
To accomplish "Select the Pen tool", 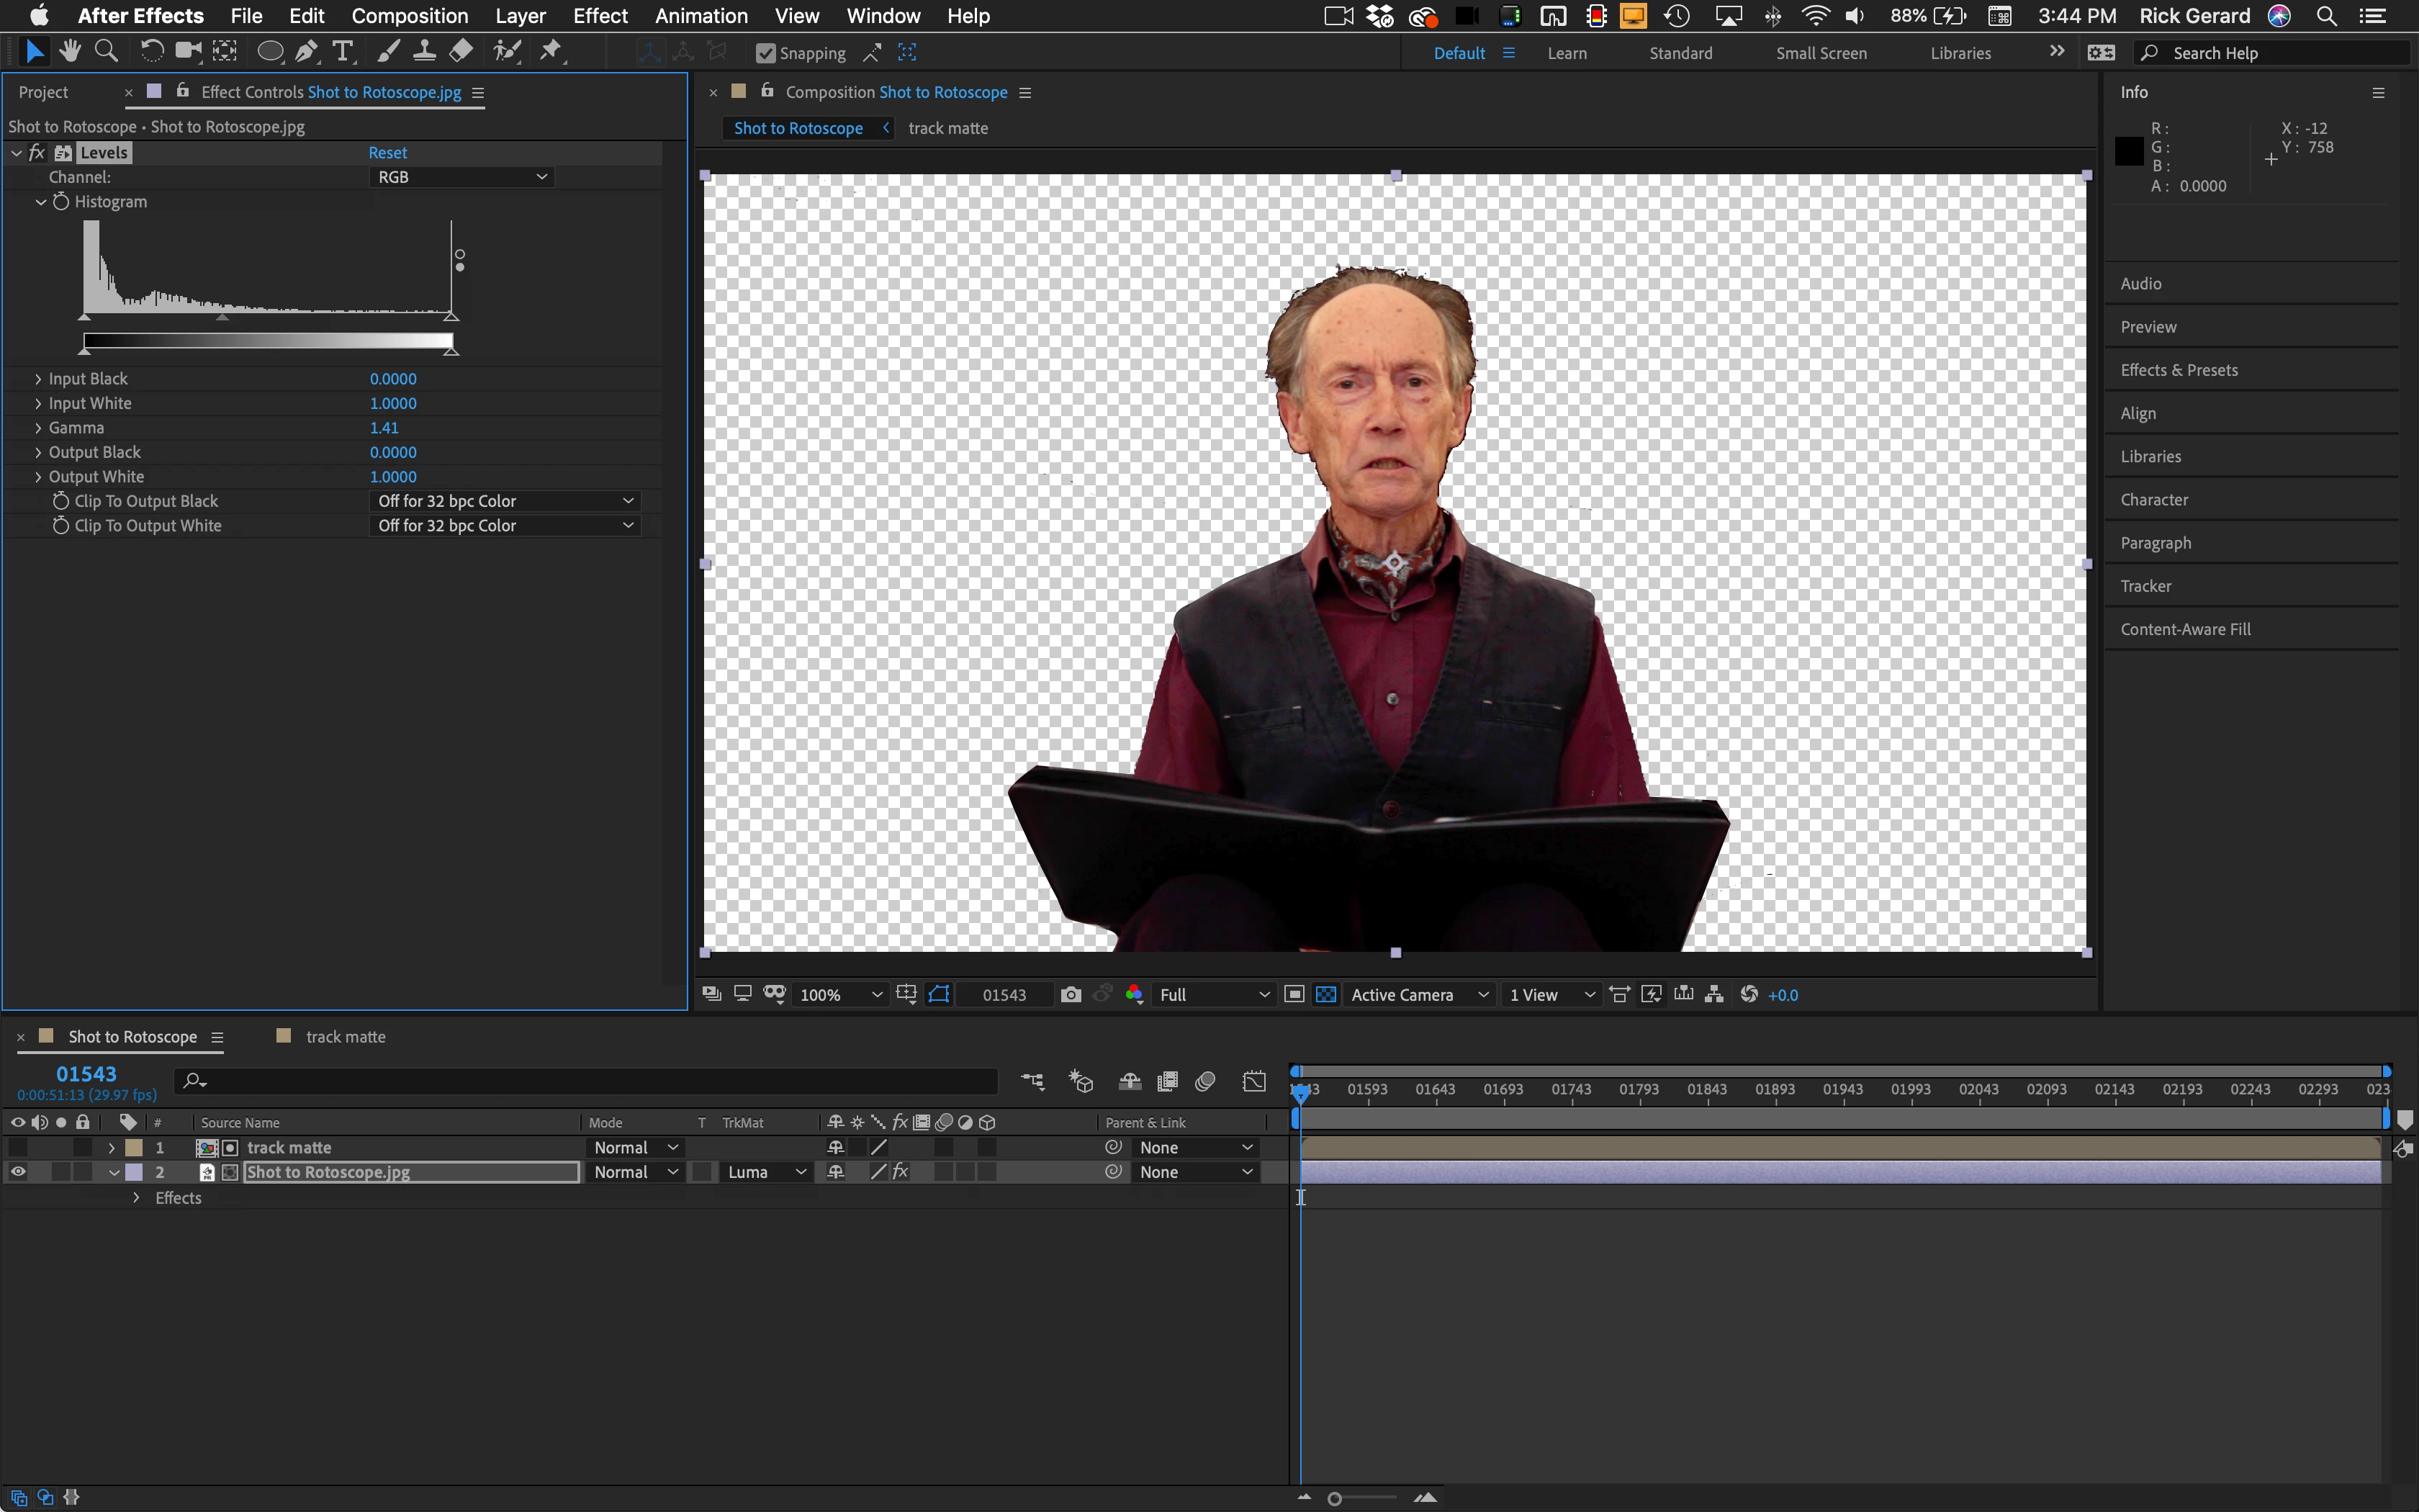I will pos(307,51).
